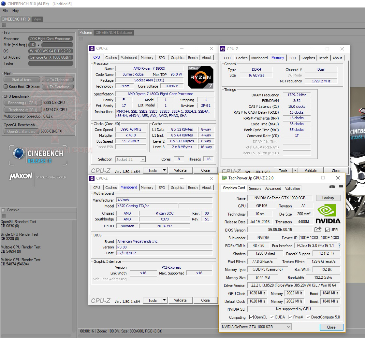Switch to the CINEBENCH Database tab

coord(113,33)
